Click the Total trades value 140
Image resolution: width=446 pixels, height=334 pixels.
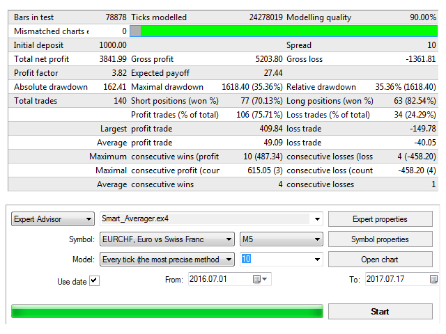point(120,101)
